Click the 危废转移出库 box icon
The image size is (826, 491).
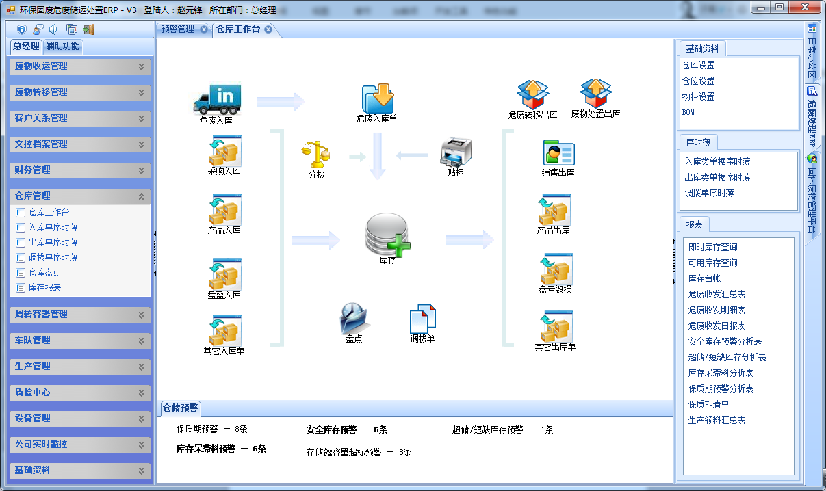533,94
